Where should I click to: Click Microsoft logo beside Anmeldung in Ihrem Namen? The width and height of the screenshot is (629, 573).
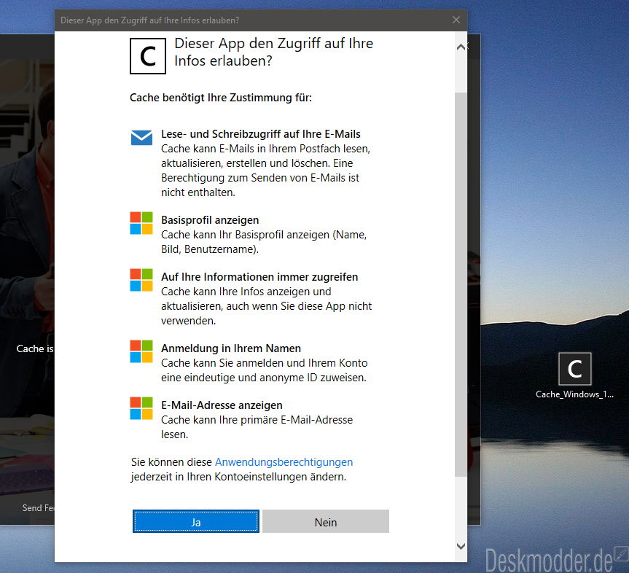(x=141, y=351)
